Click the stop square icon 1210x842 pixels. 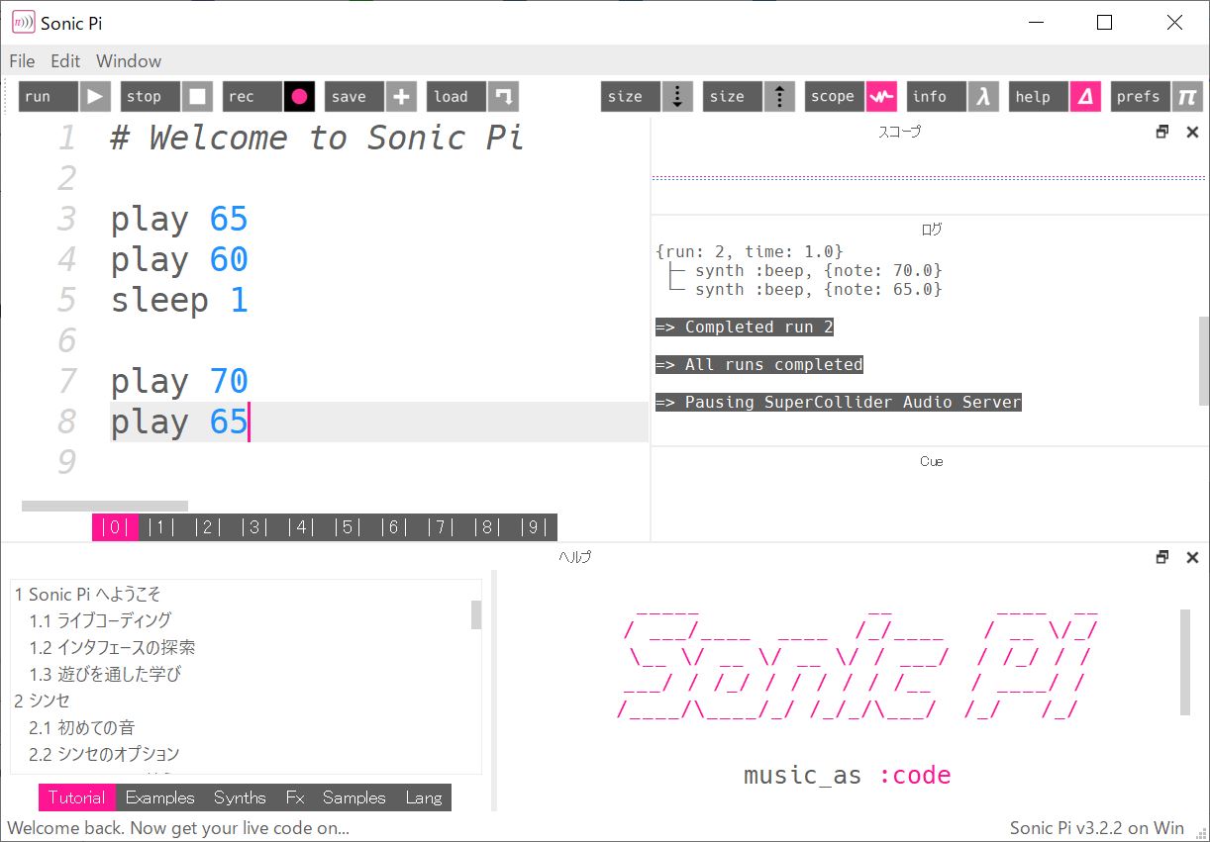197,96
